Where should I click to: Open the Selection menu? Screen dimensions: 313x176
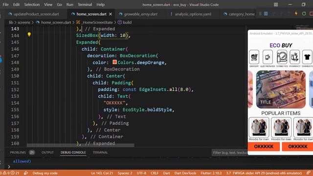(32, 4)
